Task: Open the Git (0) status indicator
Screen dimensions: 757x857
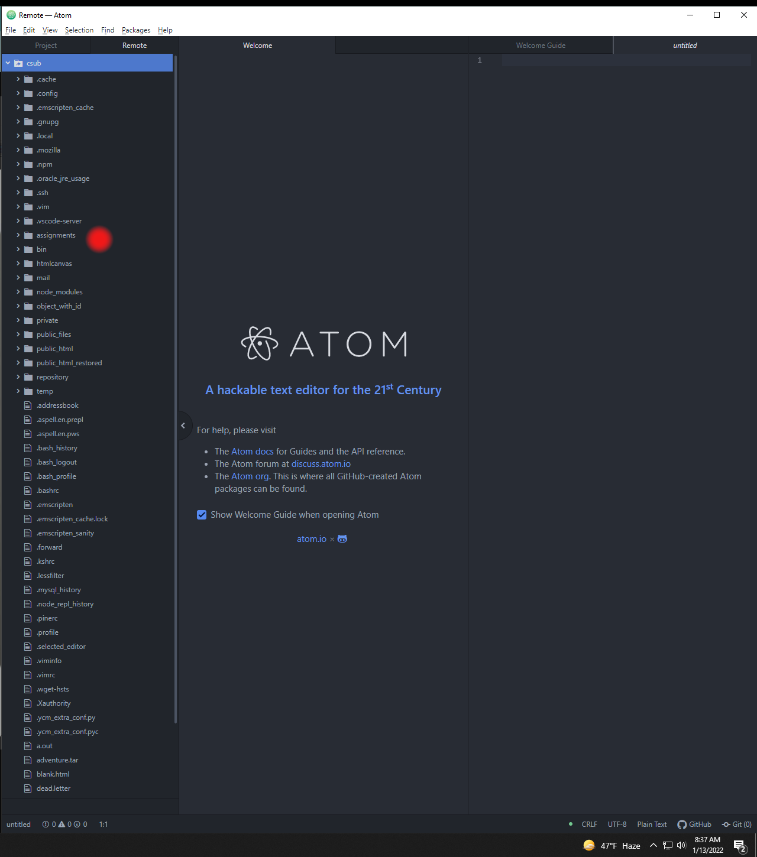Action: tap(737, 824)
